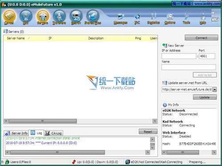Click the 'Web Interface' heading in My Info
222x166 pixels.
(174, 133)
